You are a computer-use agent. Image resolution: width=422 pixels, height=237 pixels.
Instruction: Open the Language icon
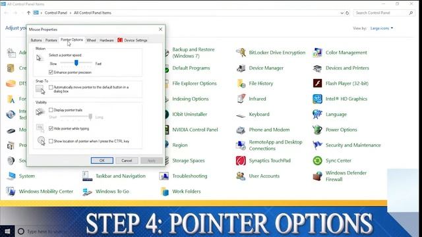click(318, 115)
